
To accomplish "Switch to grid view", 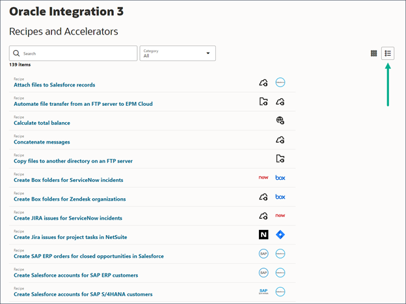I will (x=373, y=53).
